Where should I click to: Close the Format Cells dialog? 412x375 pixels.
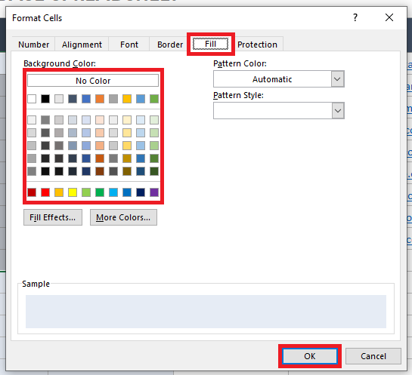(389, 17)
